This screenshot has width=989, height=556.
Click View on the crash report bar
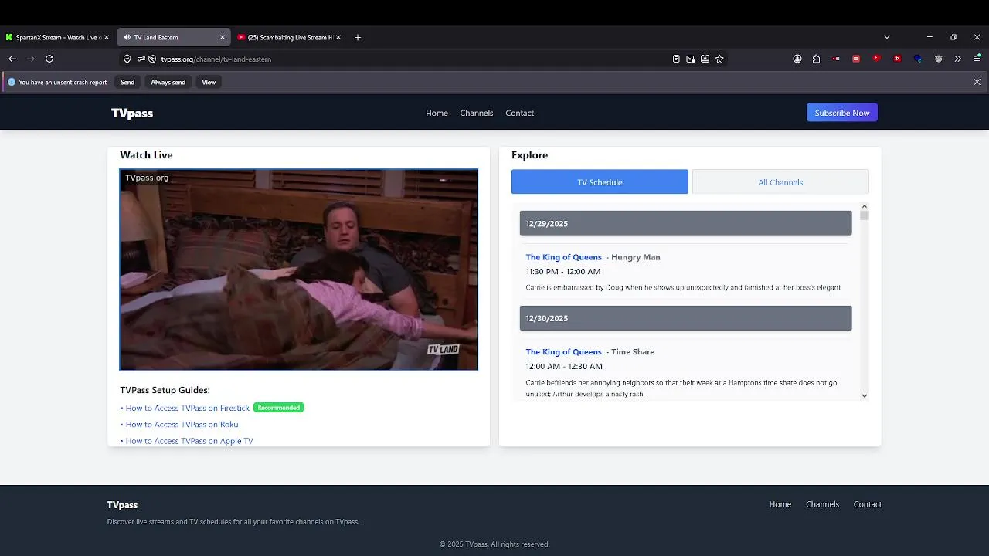tap(209, 82)
